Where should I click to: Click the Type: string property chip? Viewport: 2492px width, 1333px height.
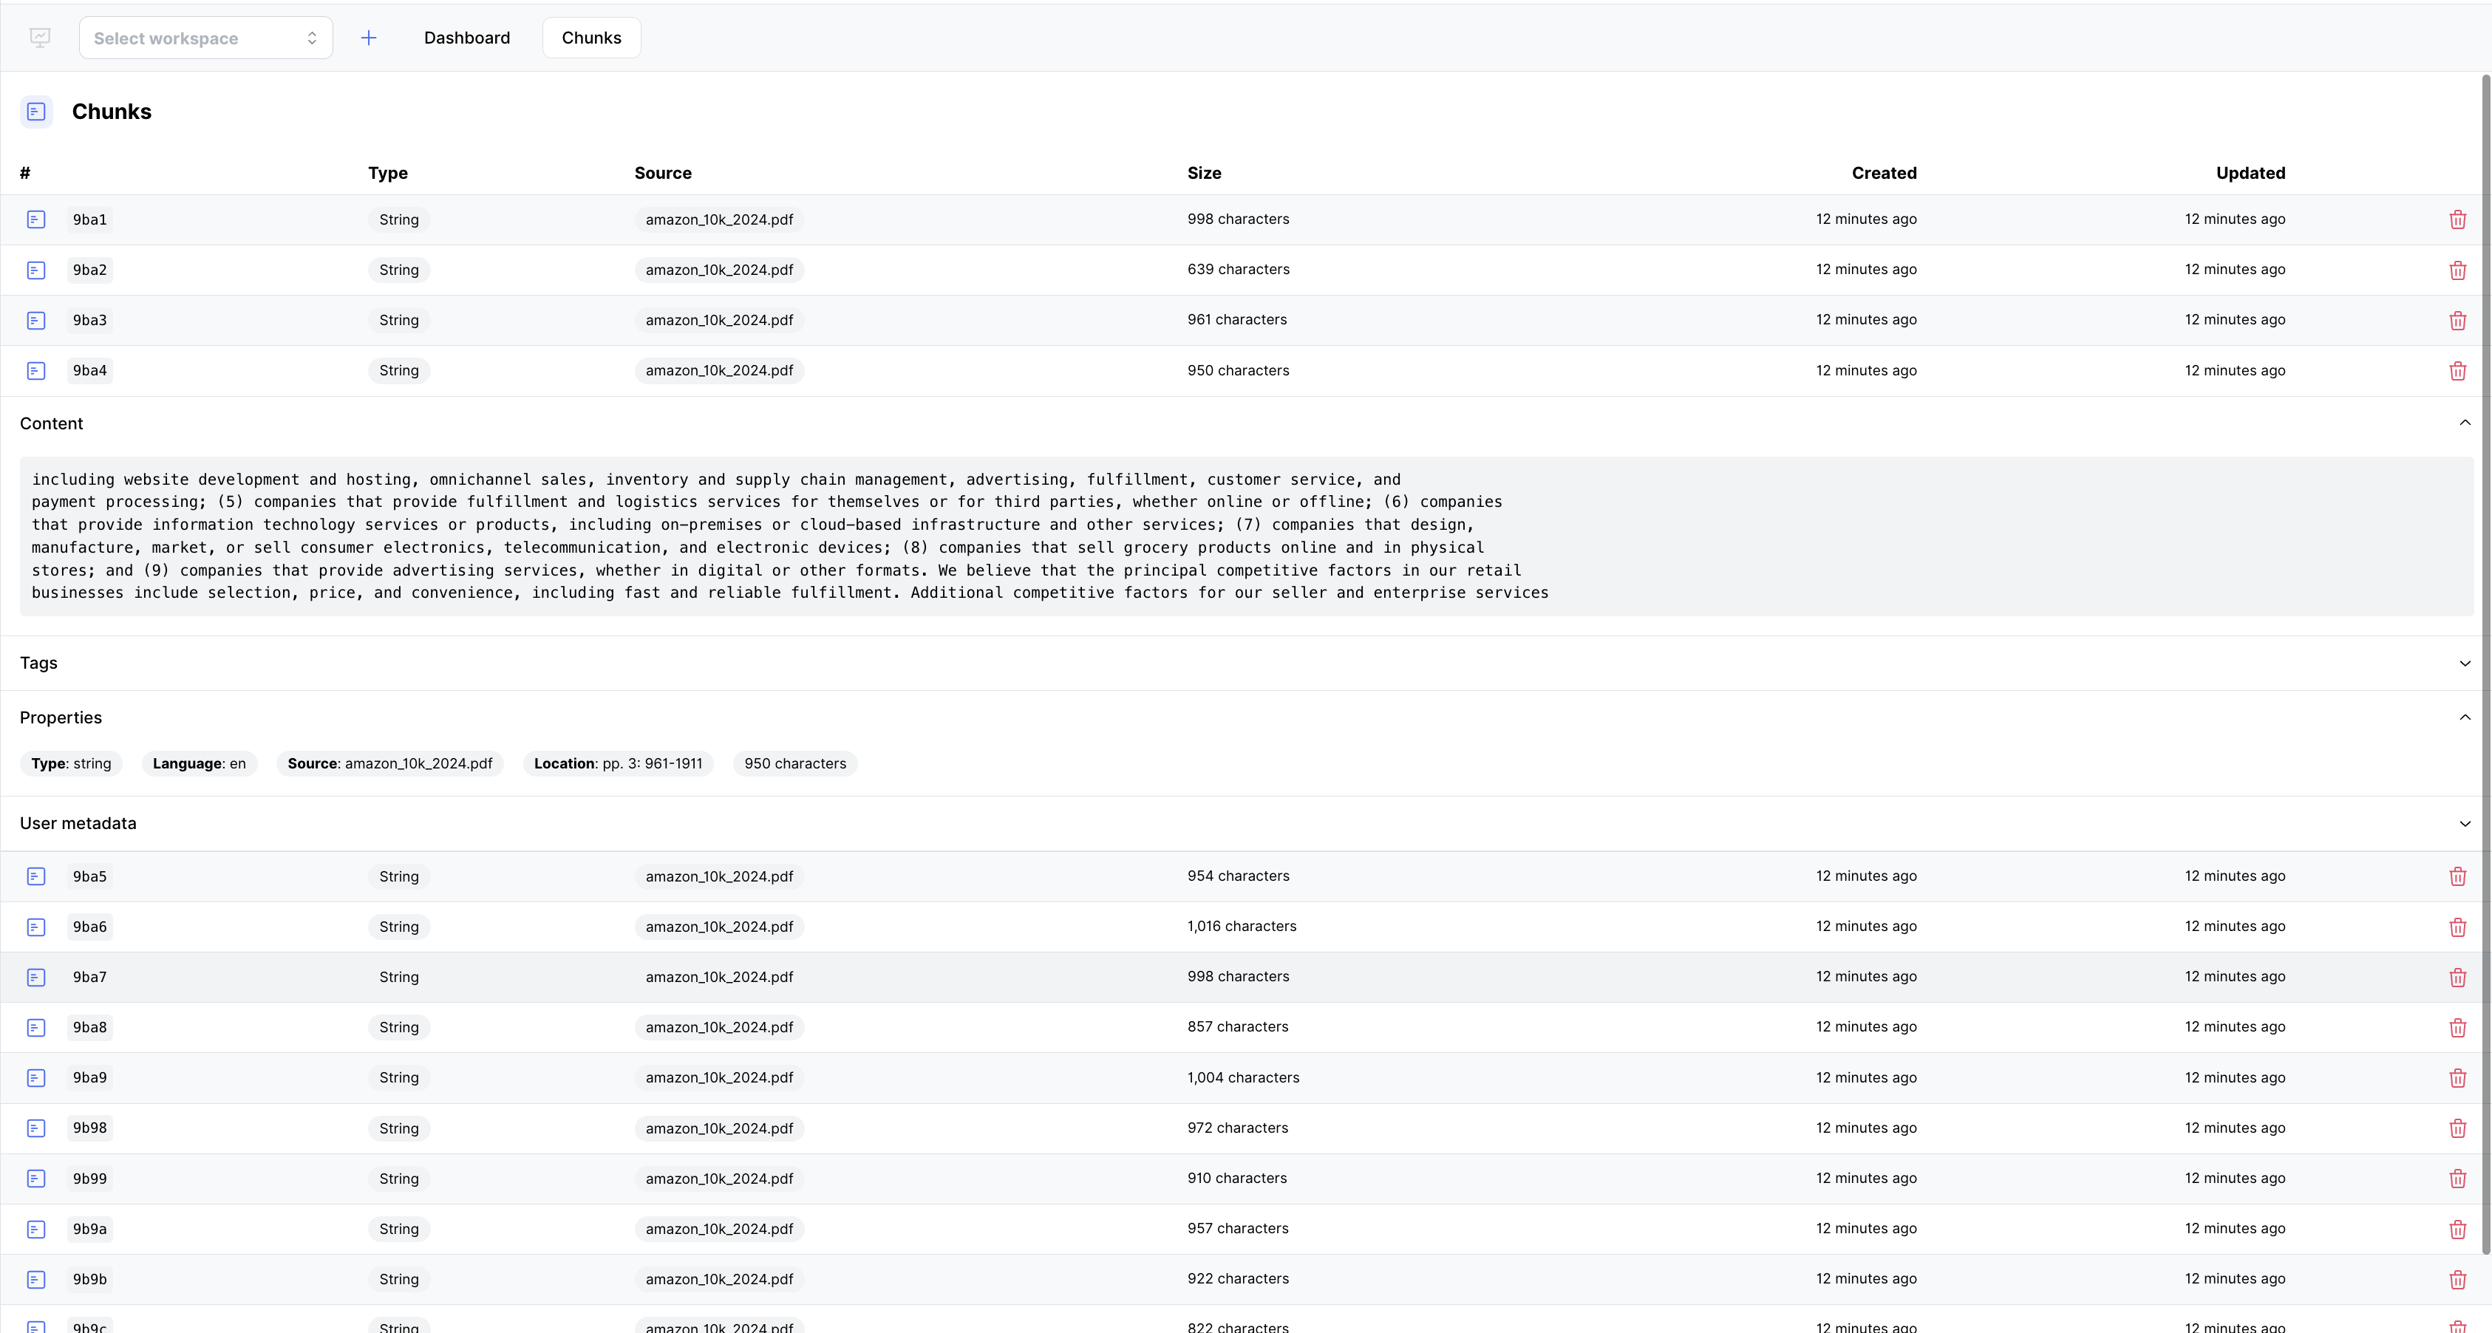pos(72,763)
